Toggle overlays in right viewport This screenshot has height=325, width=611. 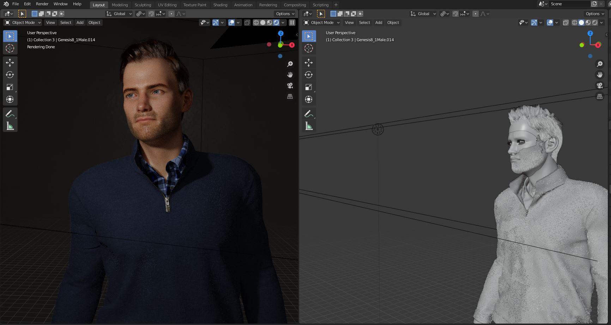[x=550, y=23]
